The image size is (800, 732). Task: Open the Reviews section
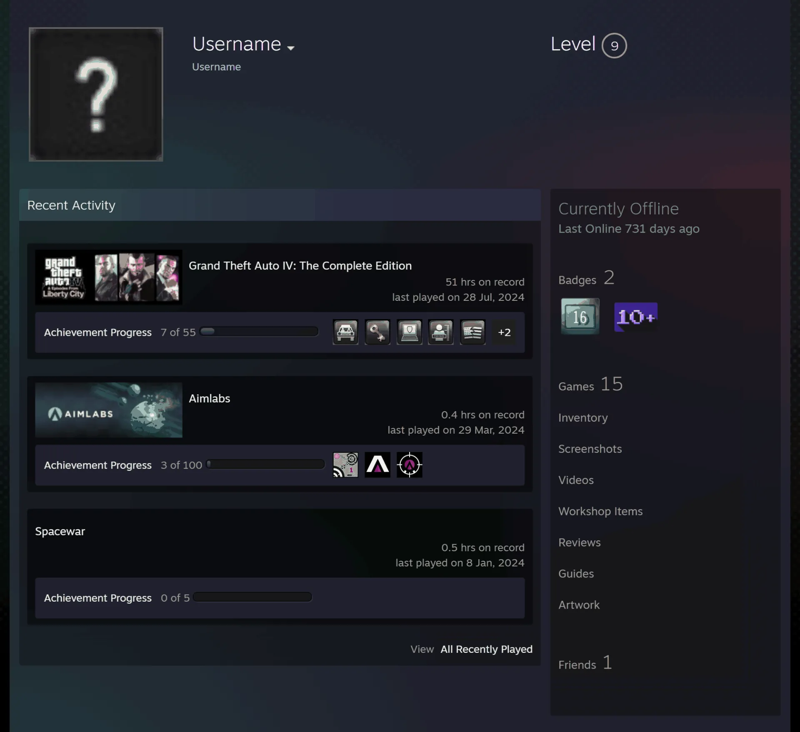[x=580, y=542]
